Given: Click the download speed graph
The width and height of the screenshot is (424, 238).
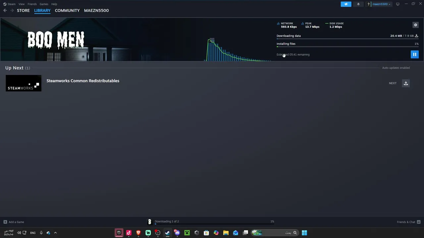Looking at the screenshot, I should [x=238, y=50].
